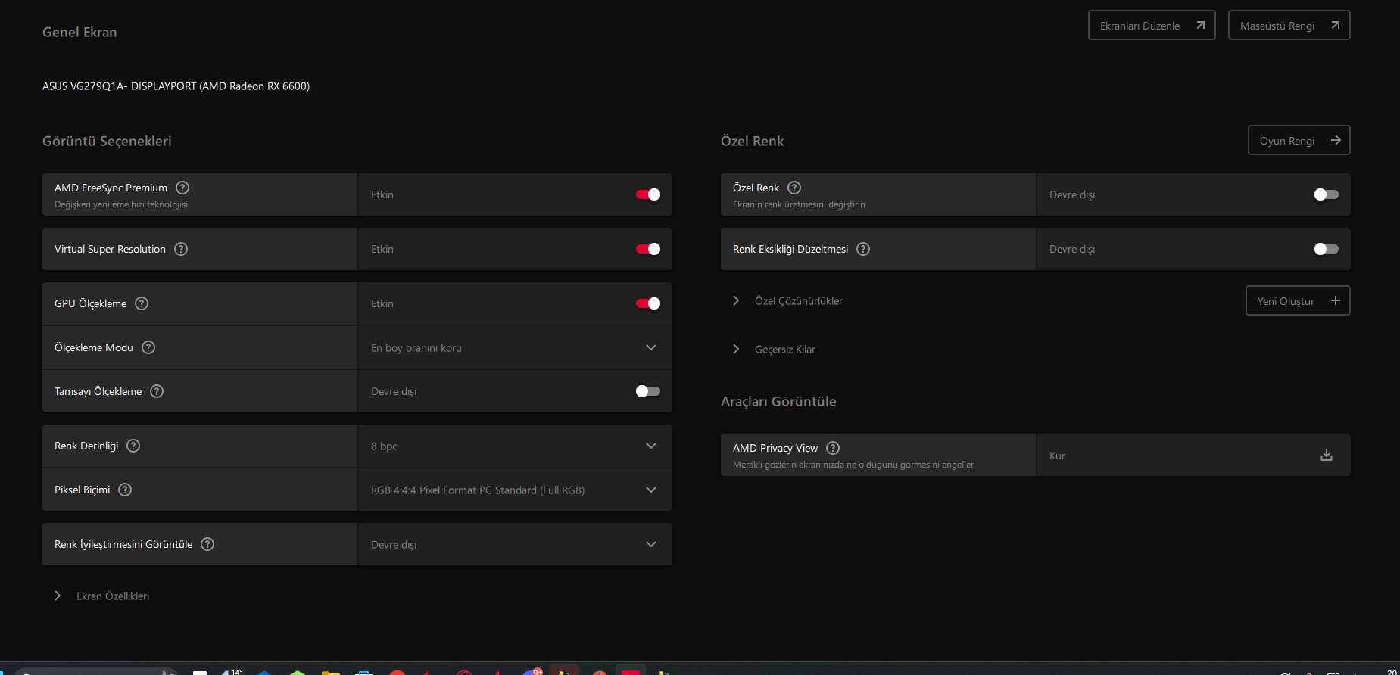Click help icon beside Virtual Super Resolution
This screenshot has width=1400, height=675.
click(x=181, y=249)
